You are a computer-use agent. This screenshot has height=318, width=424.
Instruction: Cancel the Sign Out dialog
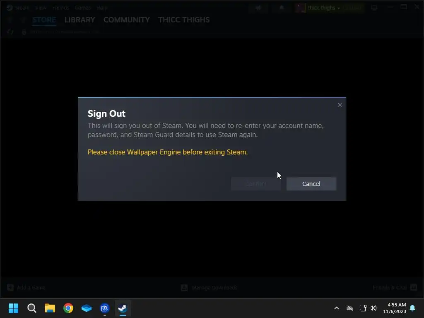click(x=311, y=184)
